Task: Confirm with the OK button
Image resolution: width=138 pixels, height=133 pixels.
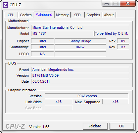Action: [122, 126]
